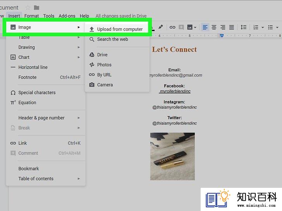This screenshot has width=282, height=211.
Task: Click the All changes saved in Drive status
Action: pyautogui.click(x=121, y=16)
